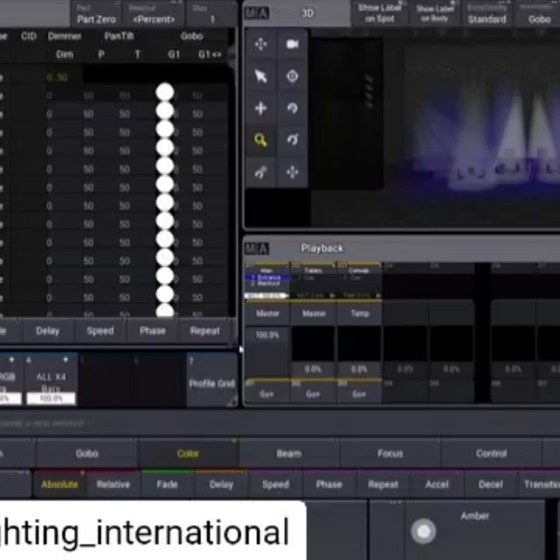The image size is (560, 560).
Task: Open the Profile Grid pool item
Action: (x=212, y=381)
